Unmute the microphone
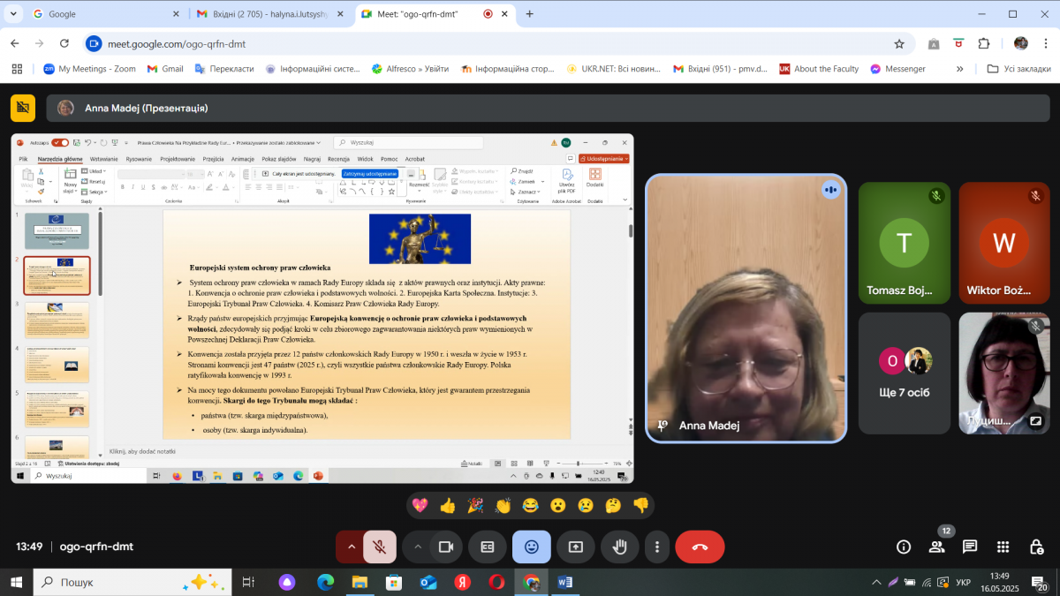The width and height of the screenshot is (1060, 596). tap(380, 547)
